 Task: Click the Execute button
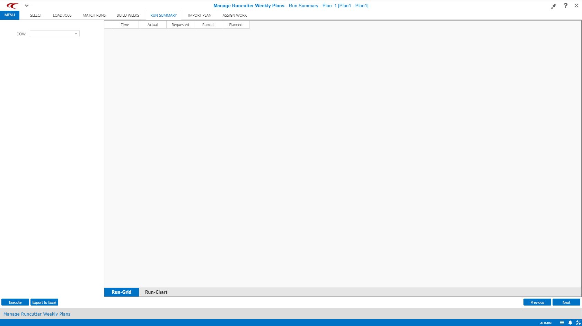pos(15,302)
